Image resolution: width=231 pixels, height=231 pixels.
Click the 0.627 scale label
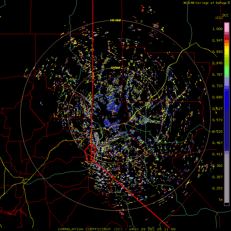(217, 109)
